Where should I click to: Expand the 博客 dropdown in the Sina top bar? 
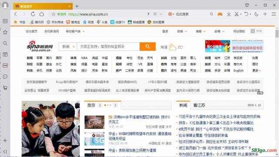[204, 31]
